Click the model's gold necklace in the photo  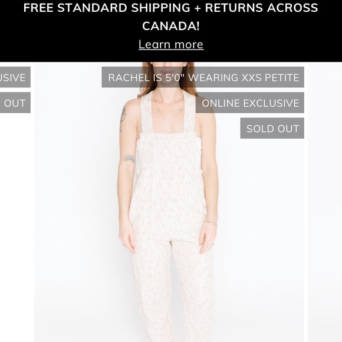coord(168,112)
